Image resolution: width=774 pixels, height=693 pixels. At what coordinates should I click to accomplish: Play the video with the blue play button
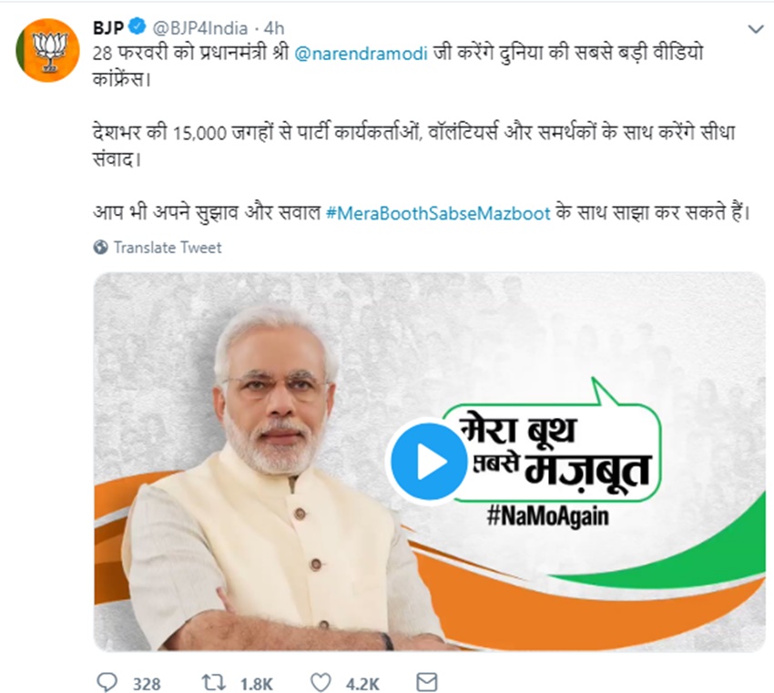tap(429, 462)
